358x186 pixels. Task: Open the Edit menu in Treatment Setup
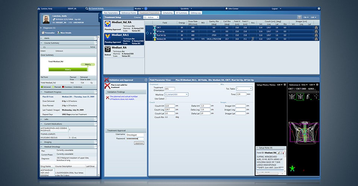pos(314,17)
